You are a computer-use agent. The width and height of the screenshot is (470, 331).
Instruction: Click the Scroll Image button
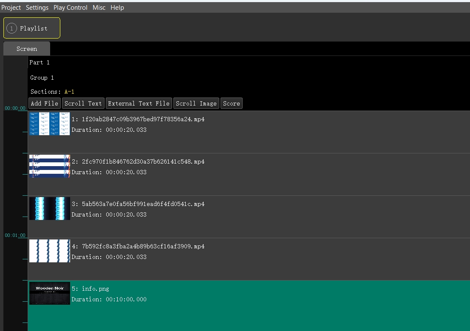click(196, 103)
